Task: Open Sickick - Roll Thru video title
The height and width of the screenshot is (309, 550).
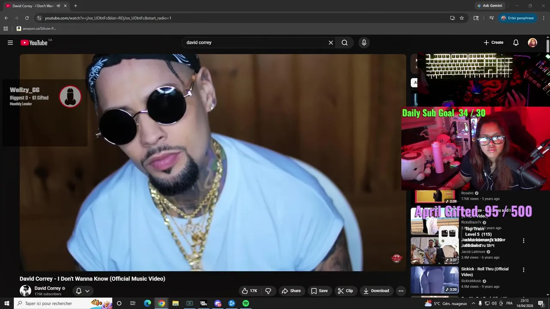Action: (485, 272)
